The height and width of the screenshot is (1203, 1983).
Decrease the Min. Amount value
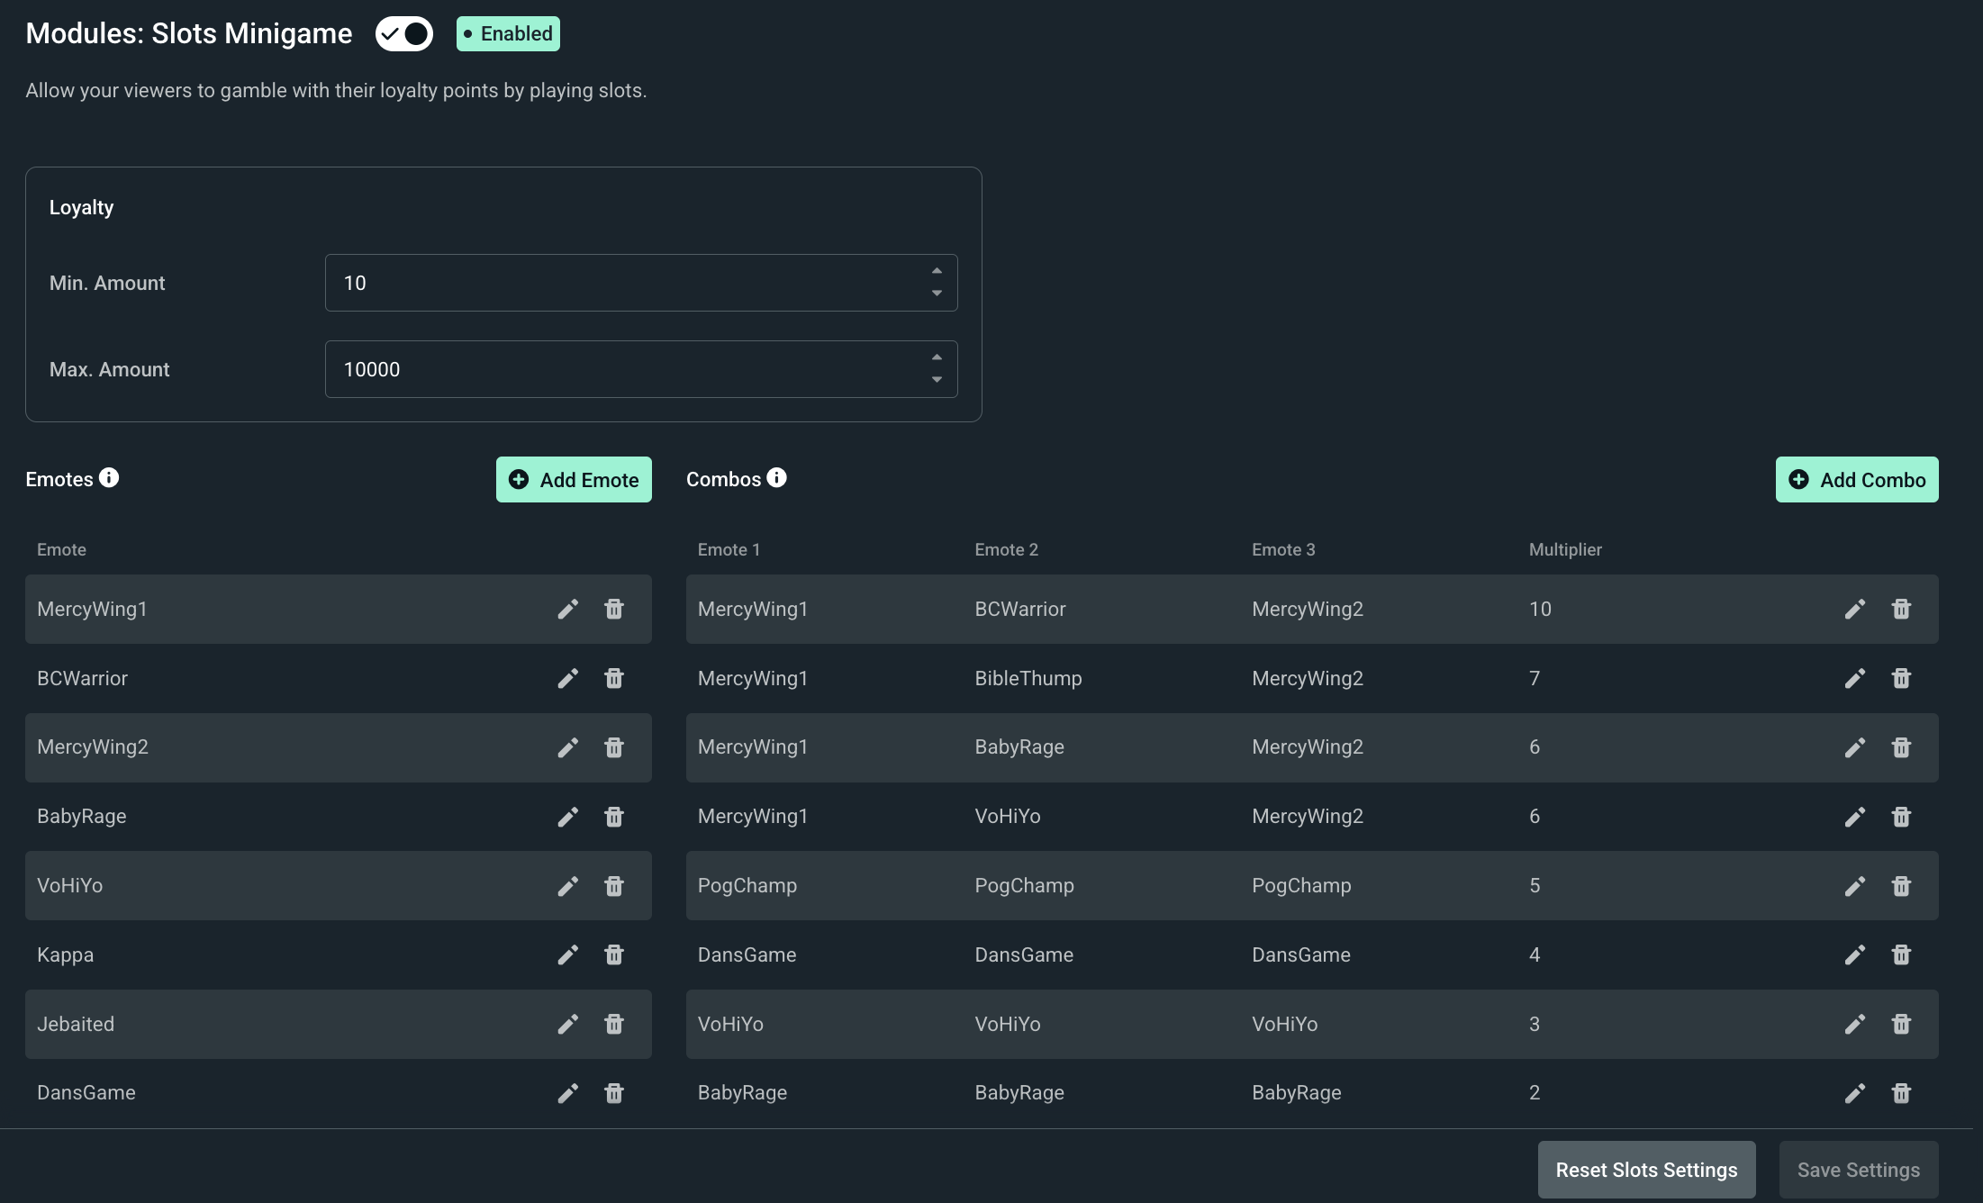pos(937,294)
